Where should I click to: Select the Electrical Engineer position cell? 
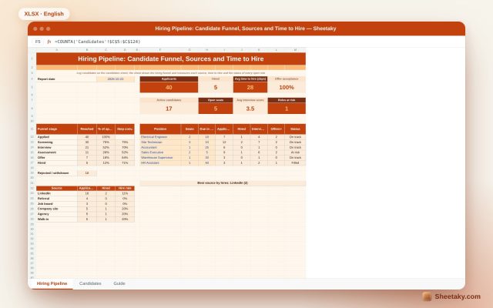[160, 137]
